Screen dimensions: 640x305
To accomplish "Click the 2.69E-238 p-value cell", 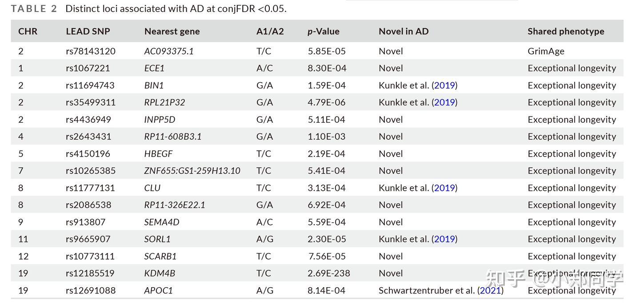I will [x=329, y=273].
